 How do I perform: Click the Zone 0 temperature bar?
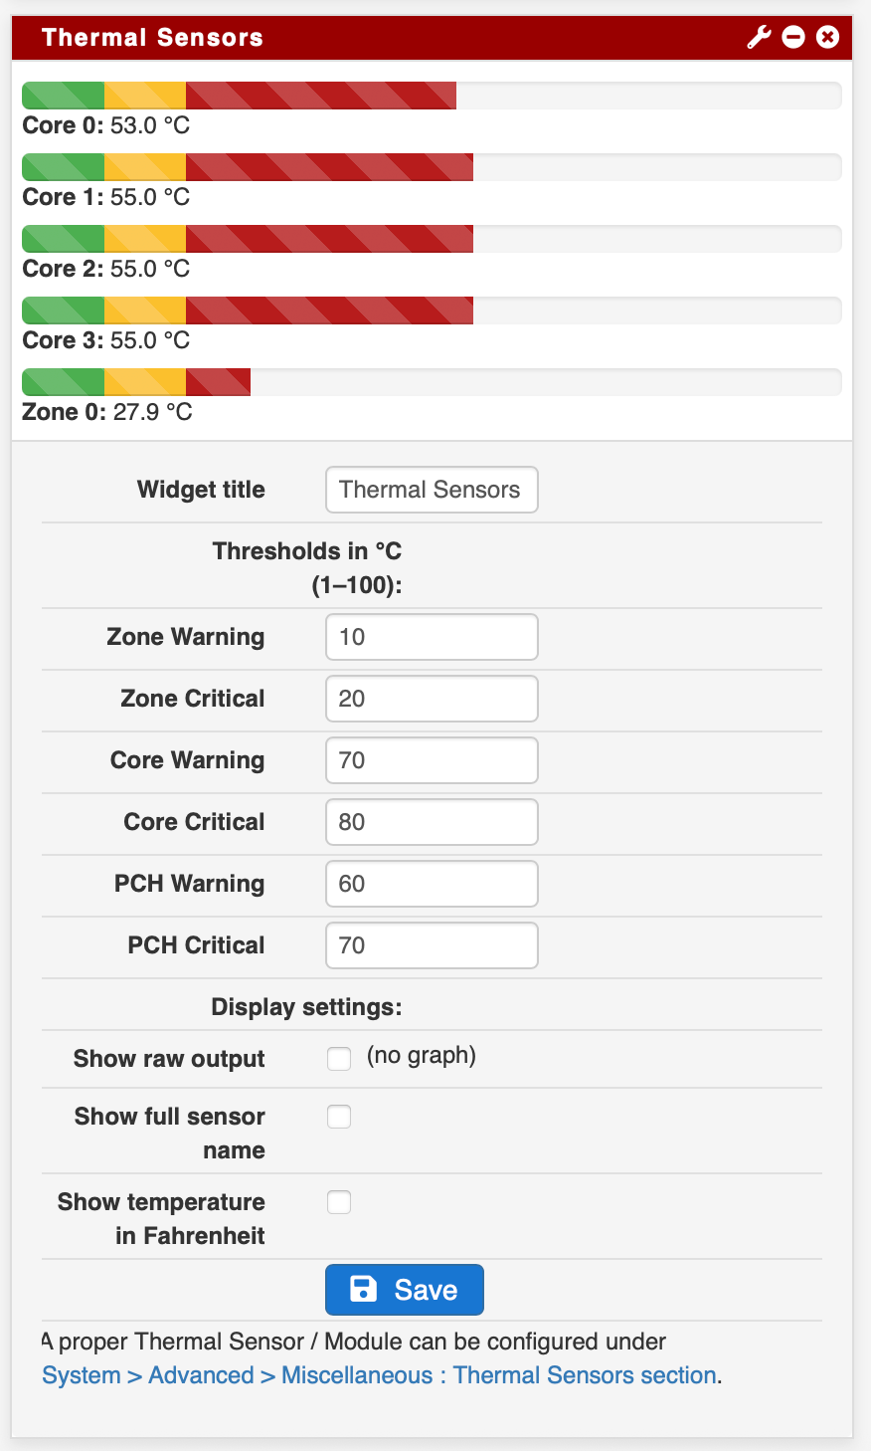coord(432,382)
